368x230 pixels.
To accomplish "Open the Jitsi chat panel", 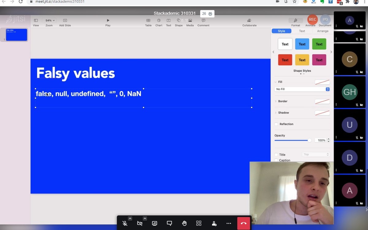I will point(169,223).
